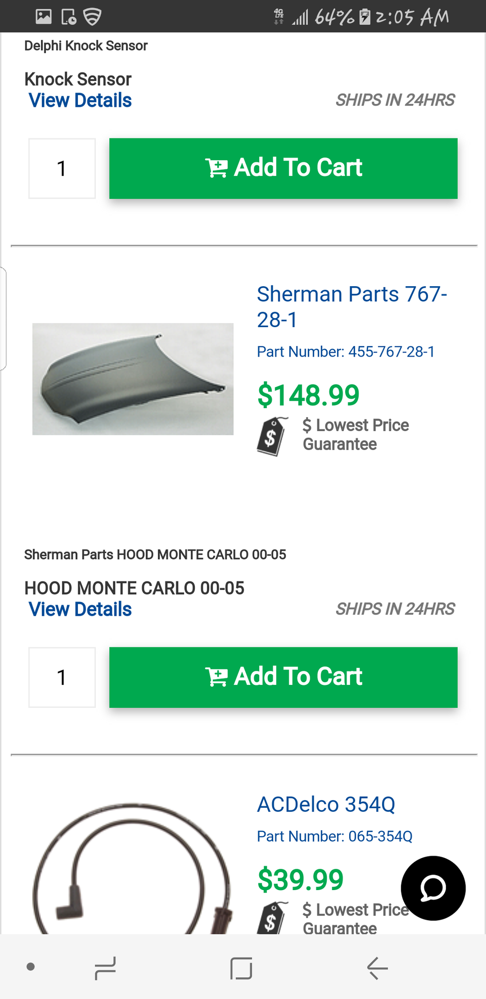View Details for Knock Sensor

point(80,100)
